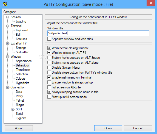
Task: Click the PuTTY icon in title bar
Action: (5, 4)
